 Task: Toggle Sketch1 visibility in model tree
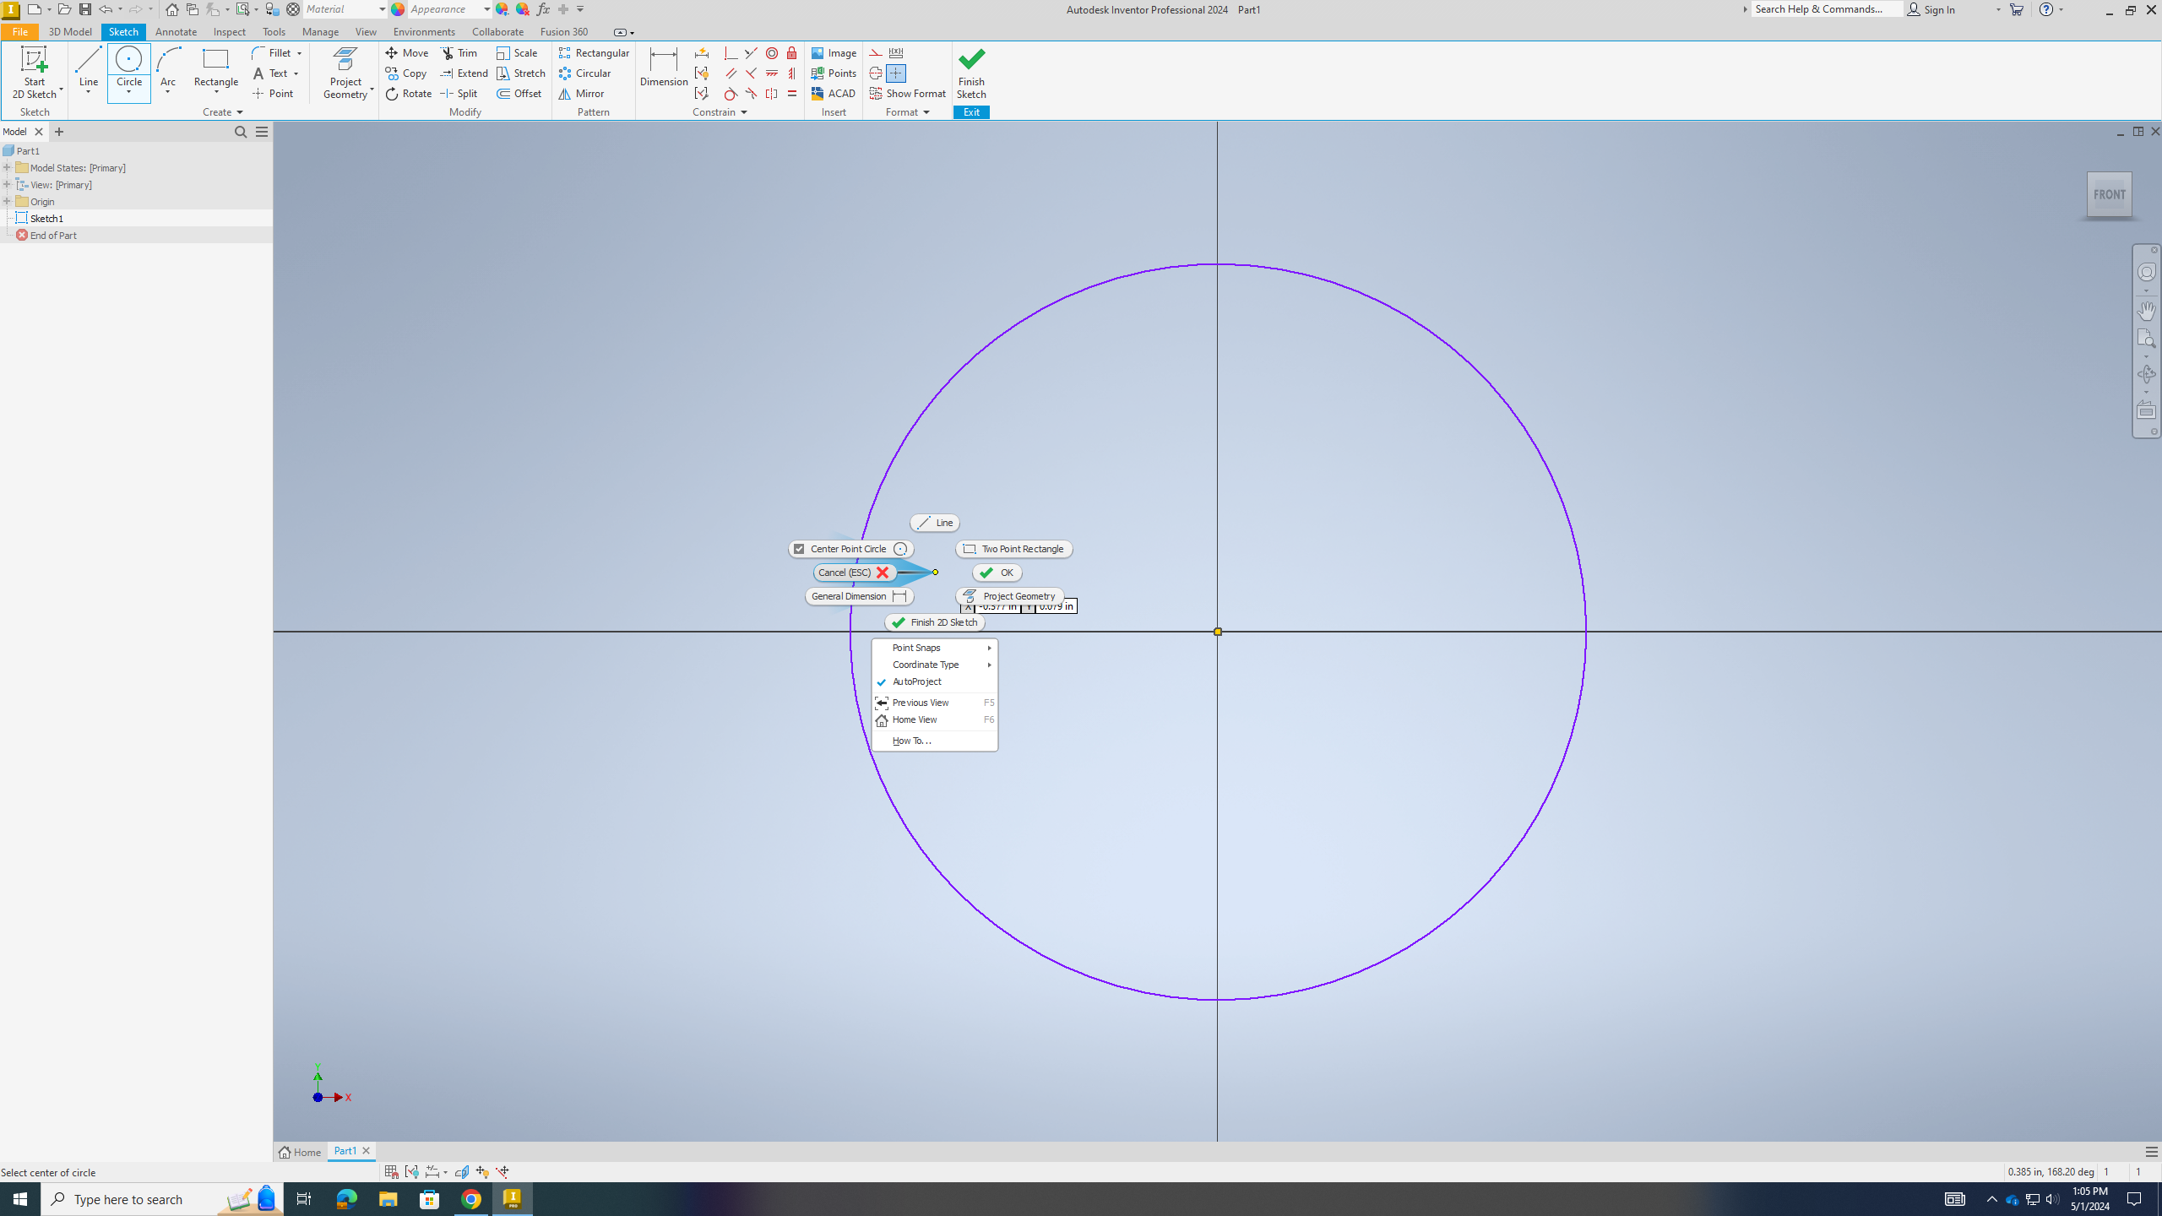pos(22,218)
